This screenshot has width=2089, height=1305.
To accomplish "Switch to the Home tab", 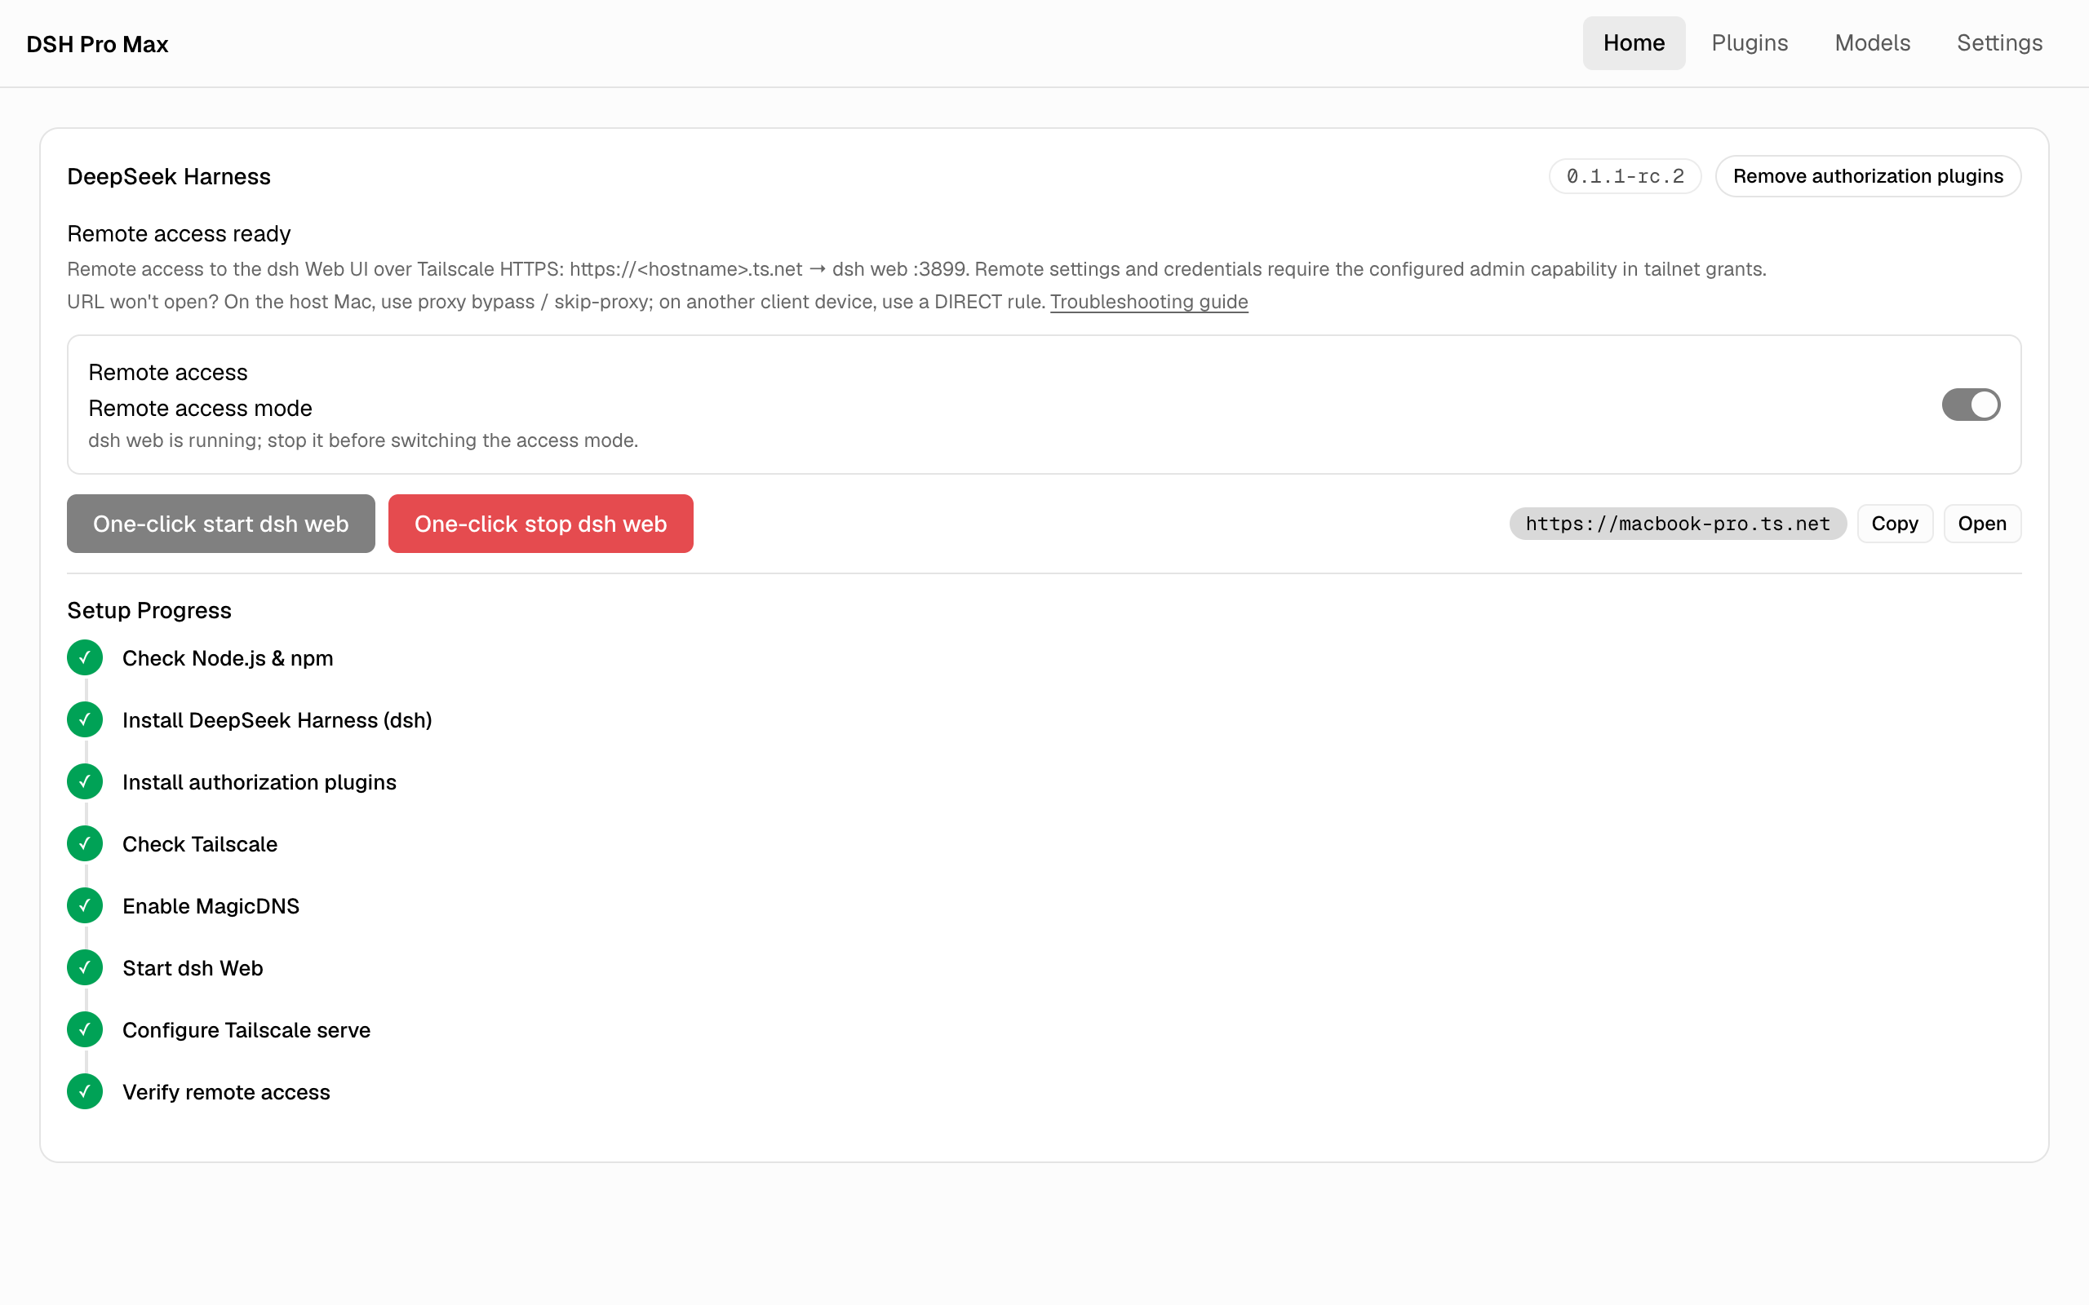I will click(1633, 43).
